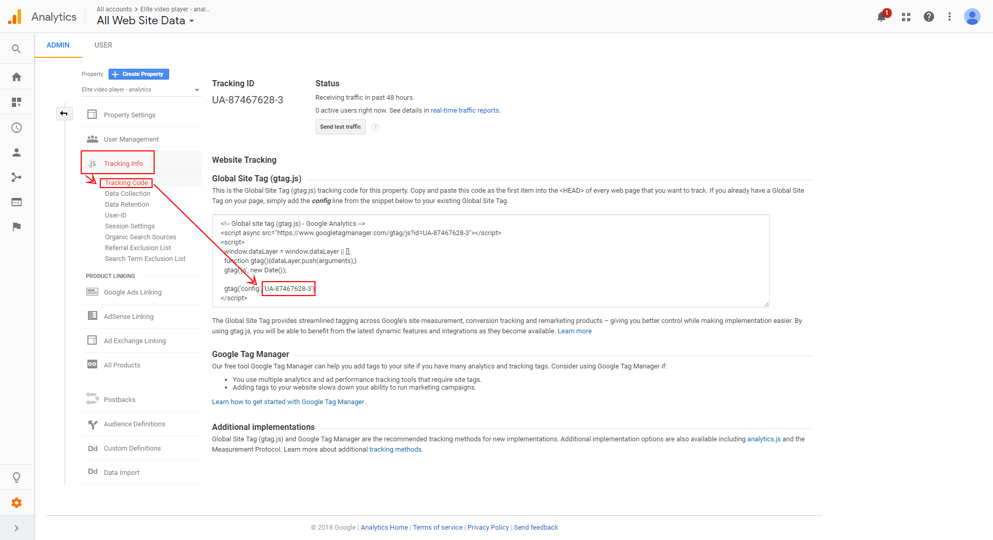Select Referral Exclusion List item
Image resolution: width=993 pixels, height=540 pixels.
tap(138, 248)
